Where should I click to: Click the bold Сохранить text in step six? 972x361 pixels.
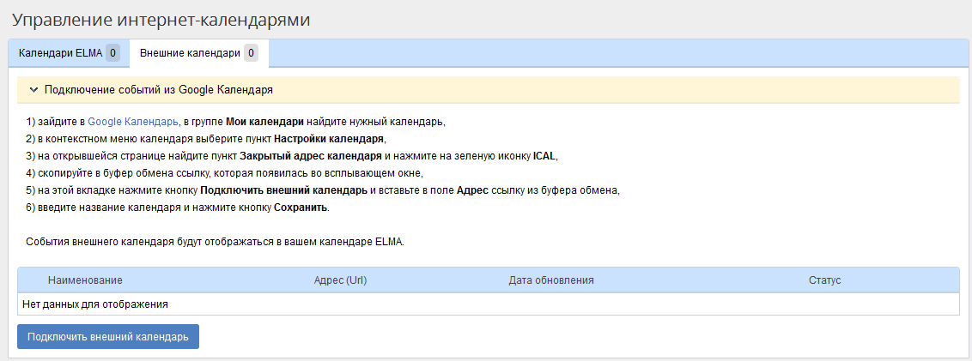tap(300, 208)
